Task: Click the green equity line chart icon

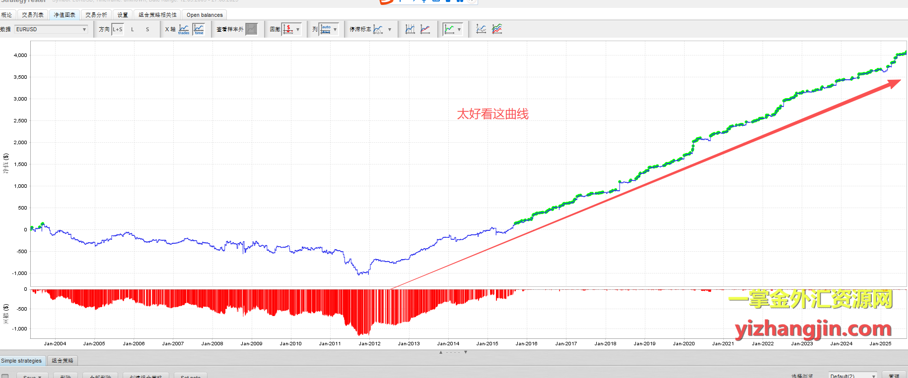Action: 449,29
